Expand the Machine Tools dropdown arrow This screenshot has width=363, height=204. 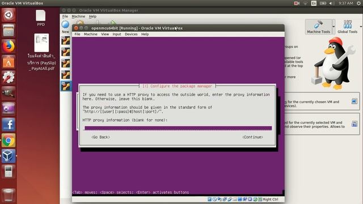click(334, 27)
